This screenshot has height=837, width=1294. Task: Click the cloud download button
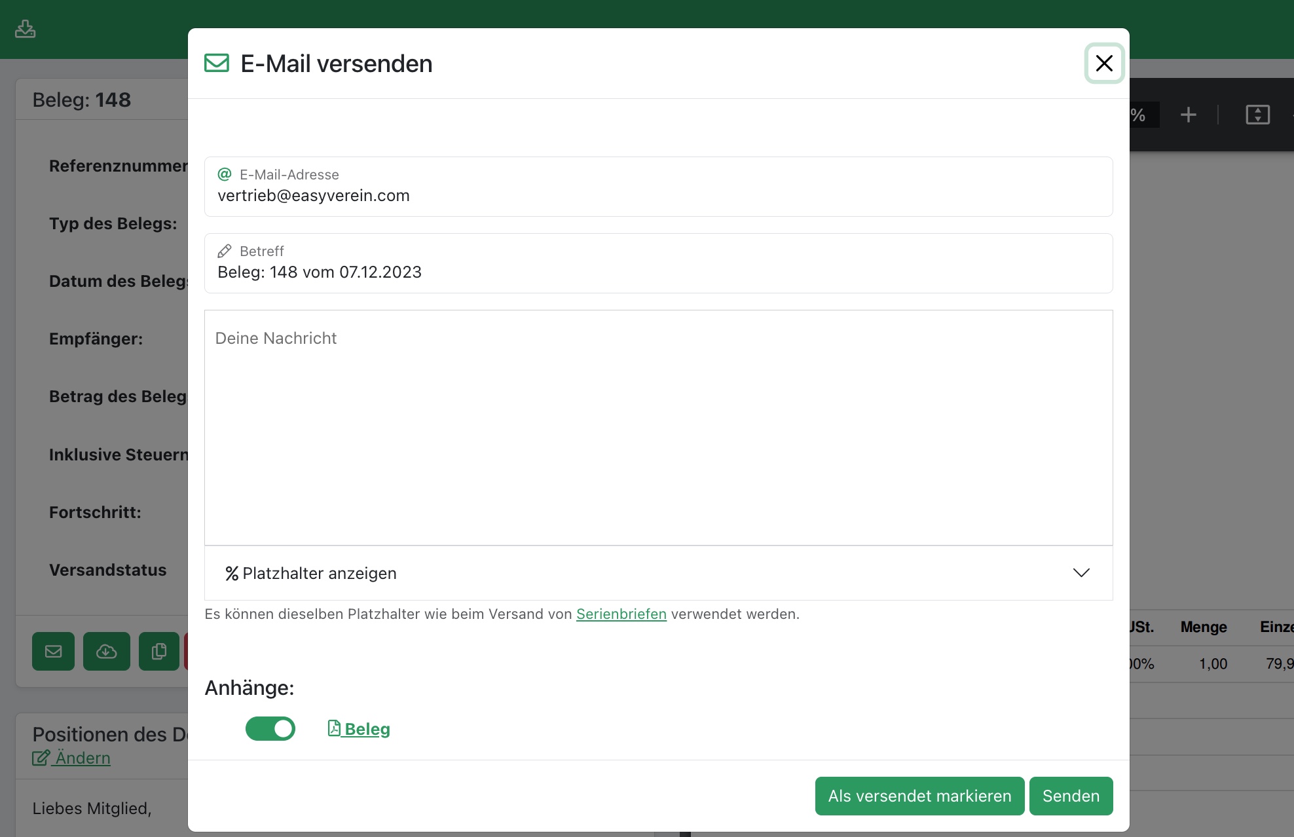click(106, 651)
